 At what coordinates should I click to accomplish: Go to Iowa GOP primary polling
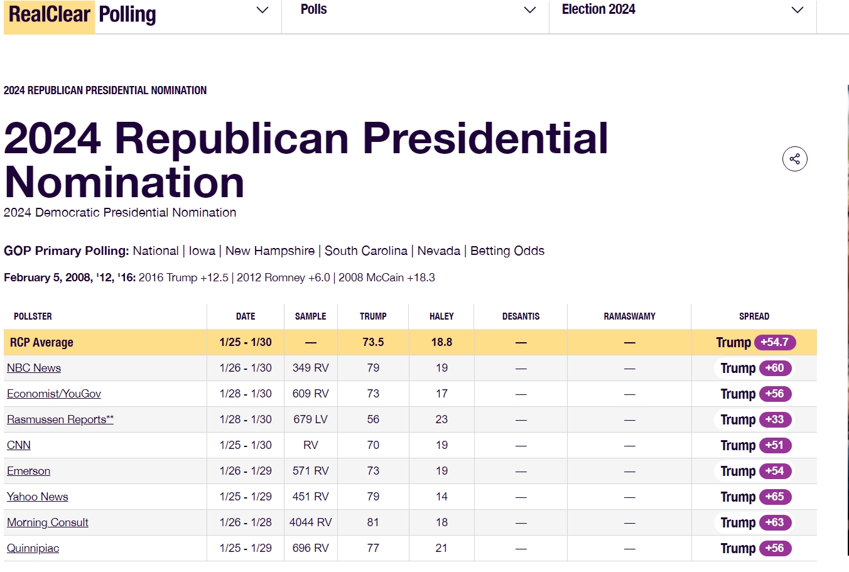(202, 251)
